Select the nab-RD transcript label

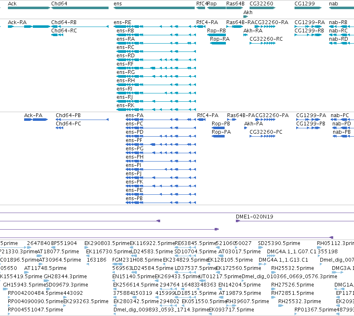pos(338,39)
